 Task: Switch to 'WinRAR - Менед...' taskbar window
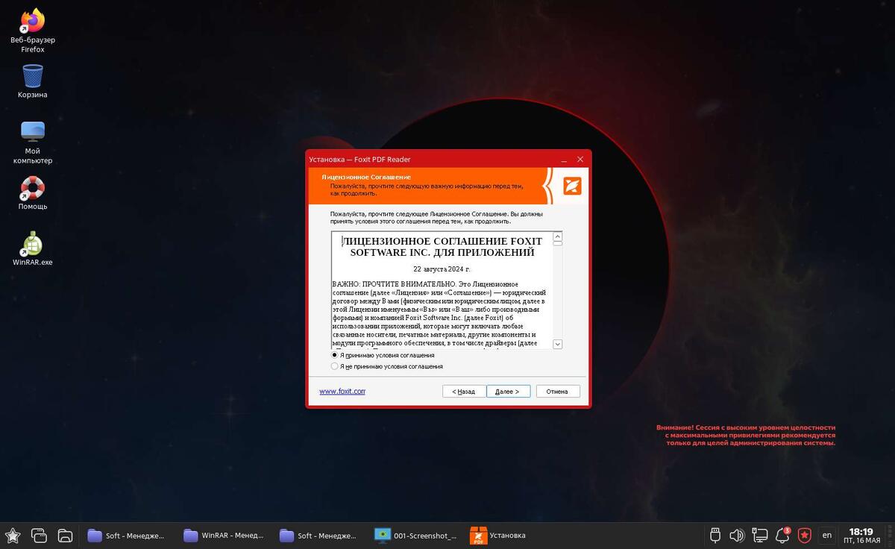(x=224, y=536)
